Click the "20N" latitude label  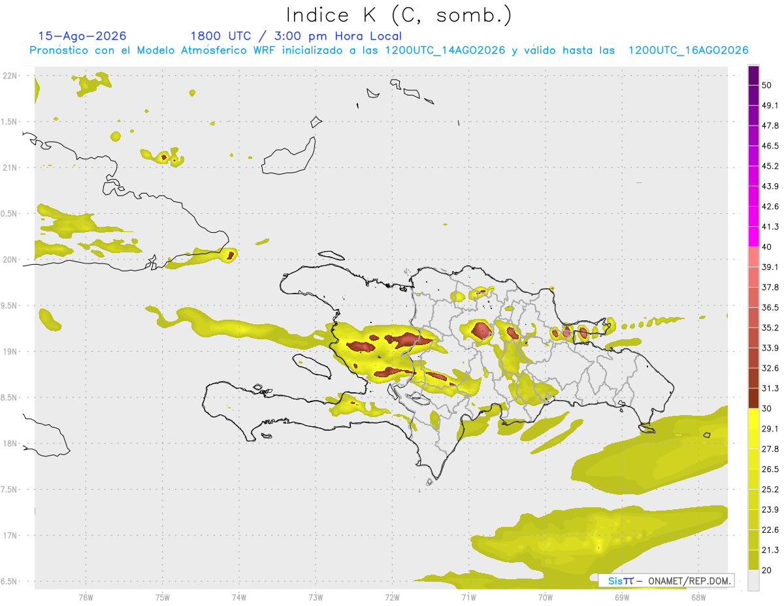(x=10, y=260)
